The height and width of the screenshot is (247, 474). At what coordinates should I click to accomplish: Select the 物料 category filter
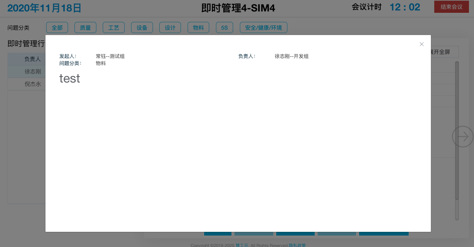198,28
